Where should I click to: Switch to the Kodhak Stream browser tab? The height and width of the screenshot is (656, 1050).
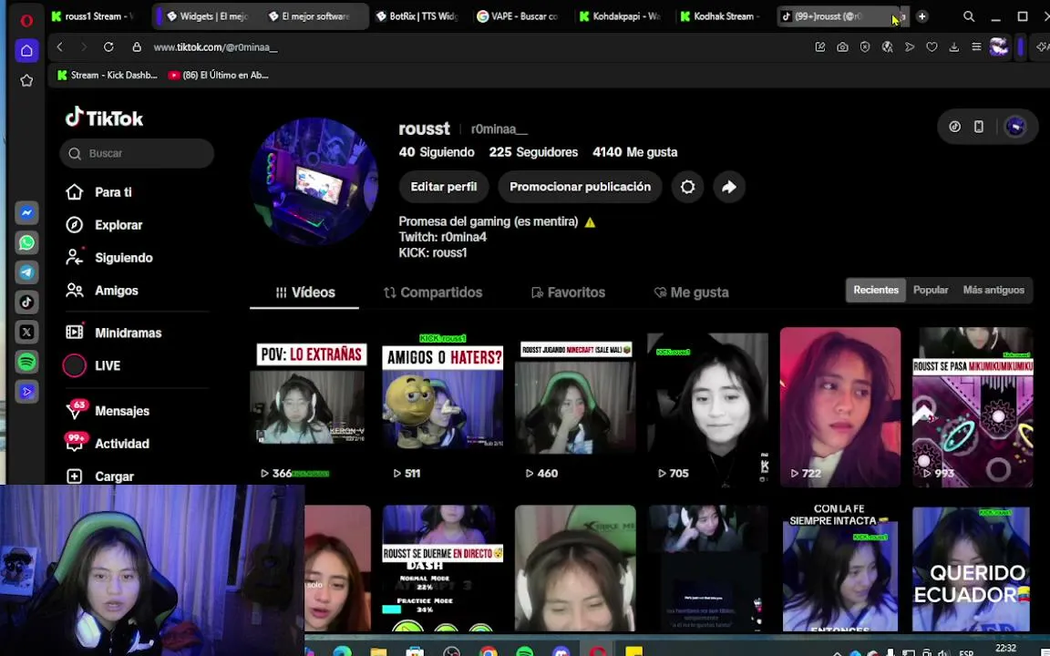pos(720,16)
